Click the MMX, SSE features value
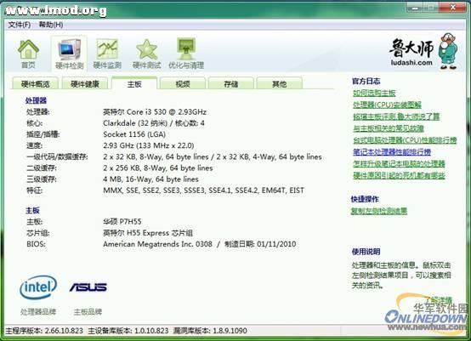Viewport: 471px width, 341px height. pyautogui.click(x=203, y=190)
